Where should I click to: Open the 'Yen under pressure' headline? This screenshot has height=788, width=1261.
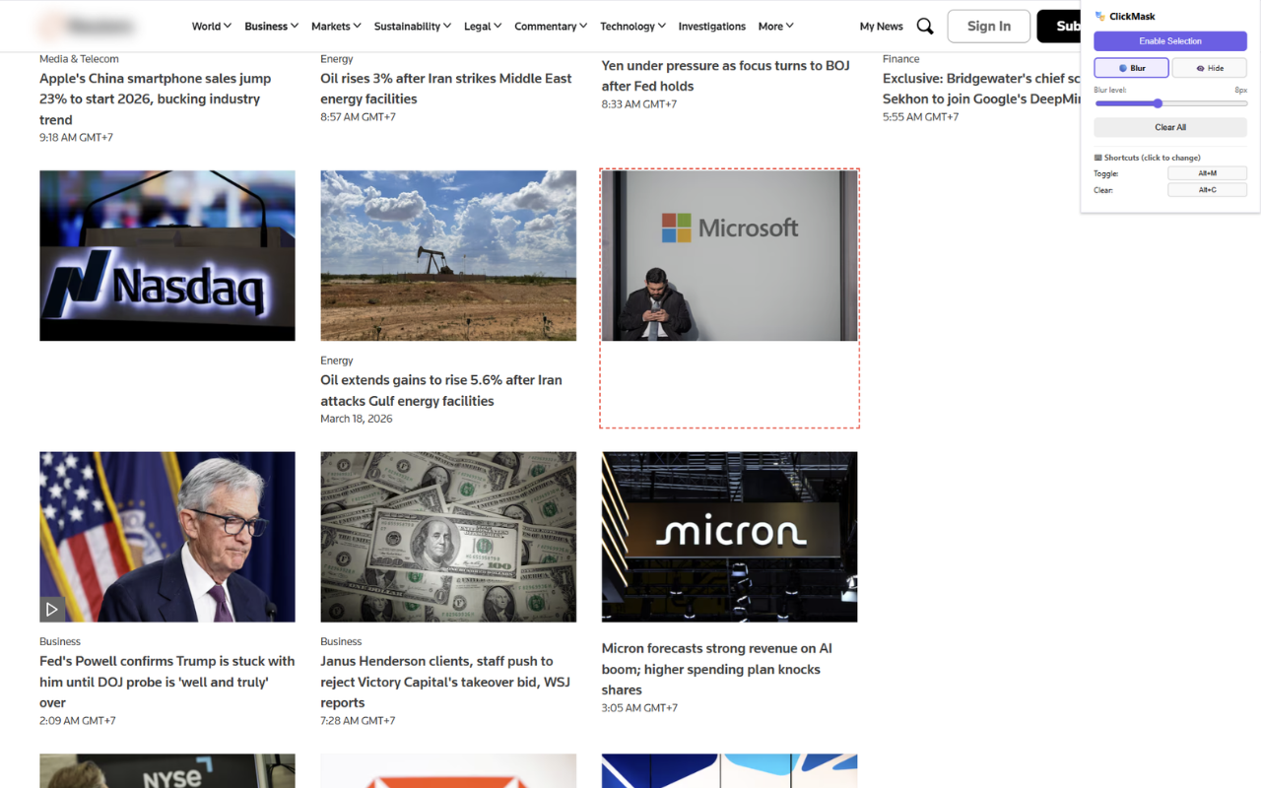(726, 76)
